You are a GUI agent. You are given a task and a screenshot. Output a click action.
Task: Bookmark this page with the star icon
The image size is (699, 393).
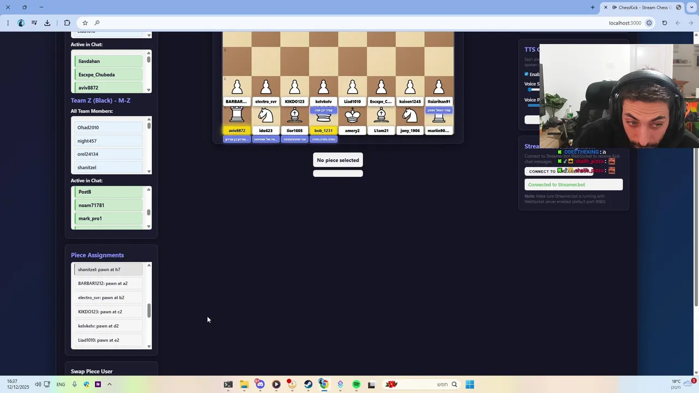(x=85, y=23)
